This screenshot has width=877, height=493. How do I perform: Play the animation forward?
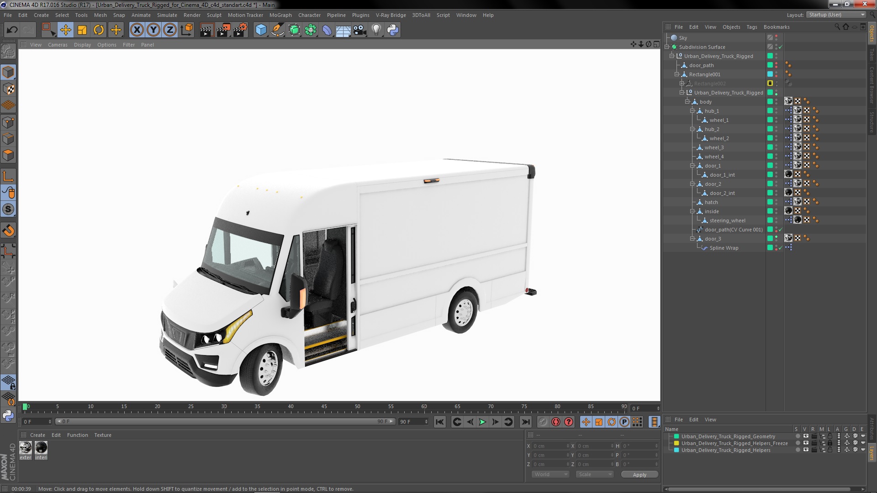(x=482, y=422)
